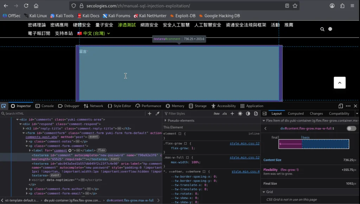360x204 pixels.
Task: Open responsive design mode icon
Action: point(340,106)
